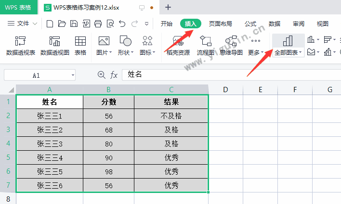Viewport: 341px width, 204px height.
Task: Switch to the 页面布局 tab
Action: click(220, 24)
